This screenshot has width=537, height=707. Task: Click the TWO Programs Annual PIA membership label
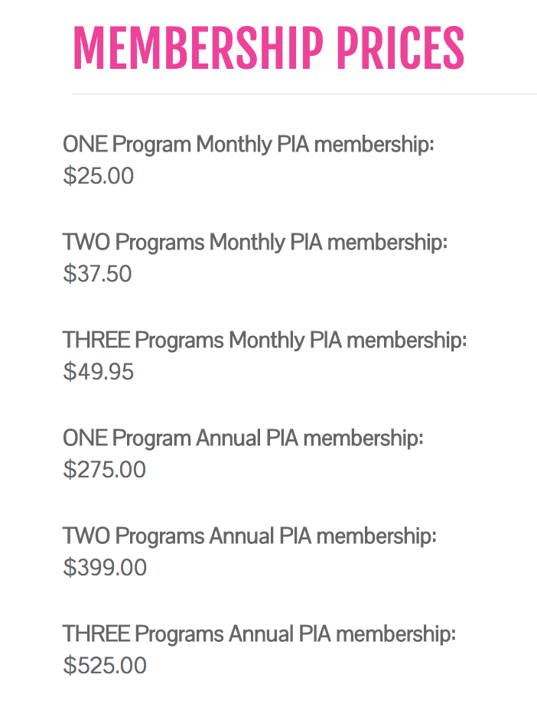(249, 536)
